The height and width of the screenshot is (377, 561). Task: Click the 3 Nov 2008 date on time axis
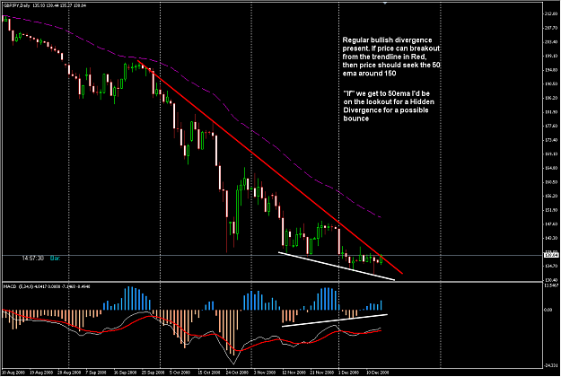[265, 373]
